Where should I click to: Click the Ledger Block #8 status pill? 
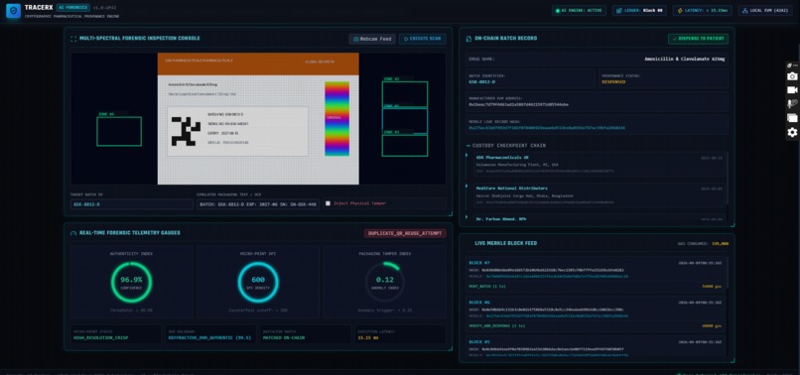(640, 10)
